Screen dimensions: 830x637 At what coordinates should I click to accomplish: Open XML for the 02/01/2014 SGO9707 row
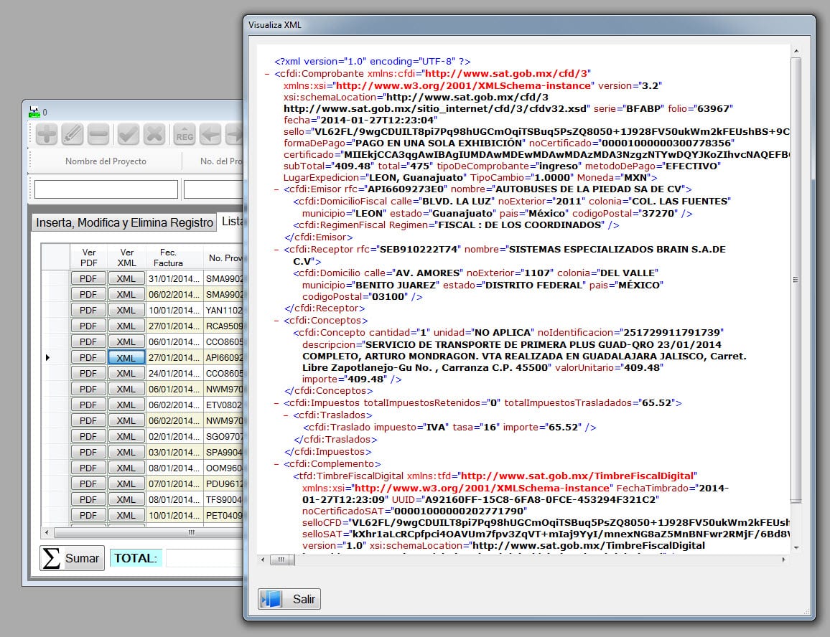point(126,436)
